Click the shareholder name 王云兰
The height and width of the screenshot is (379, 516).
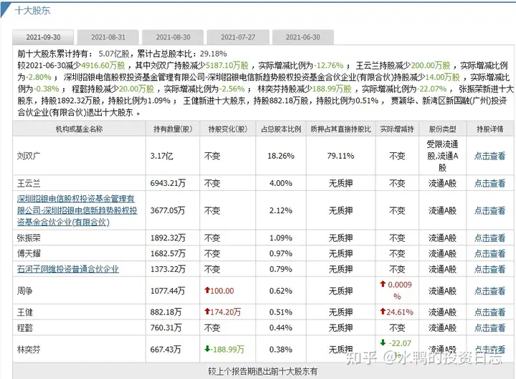pyautogui.click(x=29, y=183)
